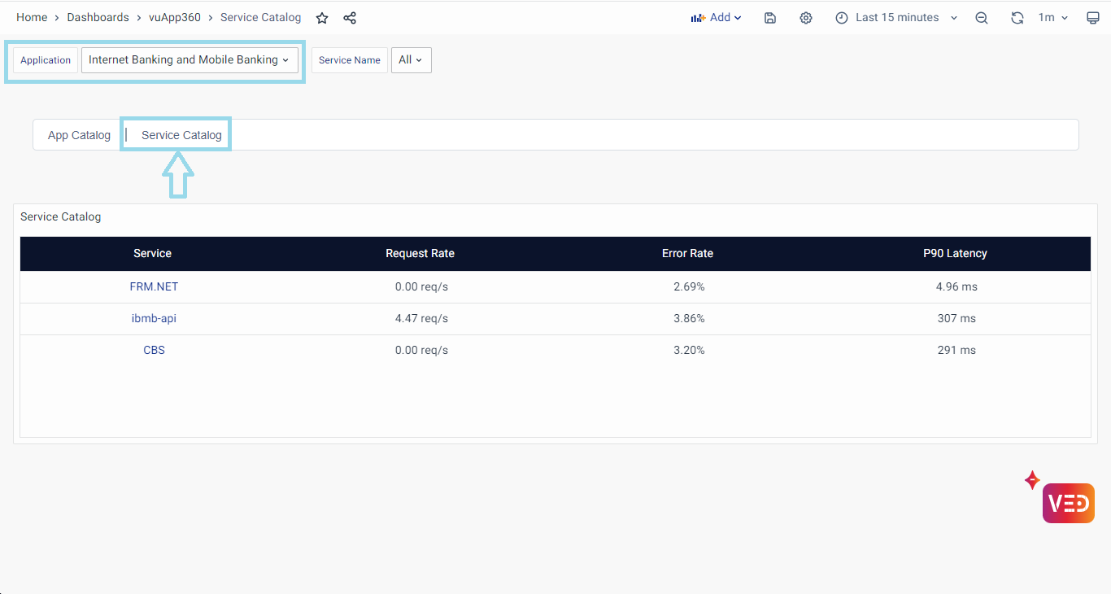Viewport: 1111px width, 594px height.
Task: Expand the 1m refresh interval dropdown
Action: tap(1052, 18)
